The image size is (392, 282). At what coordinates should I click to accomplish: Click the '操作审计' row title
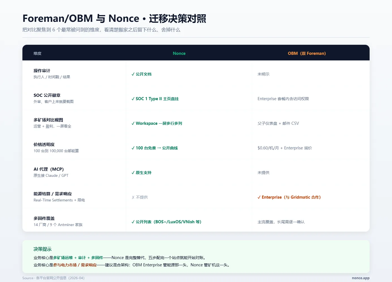(42, 71)
